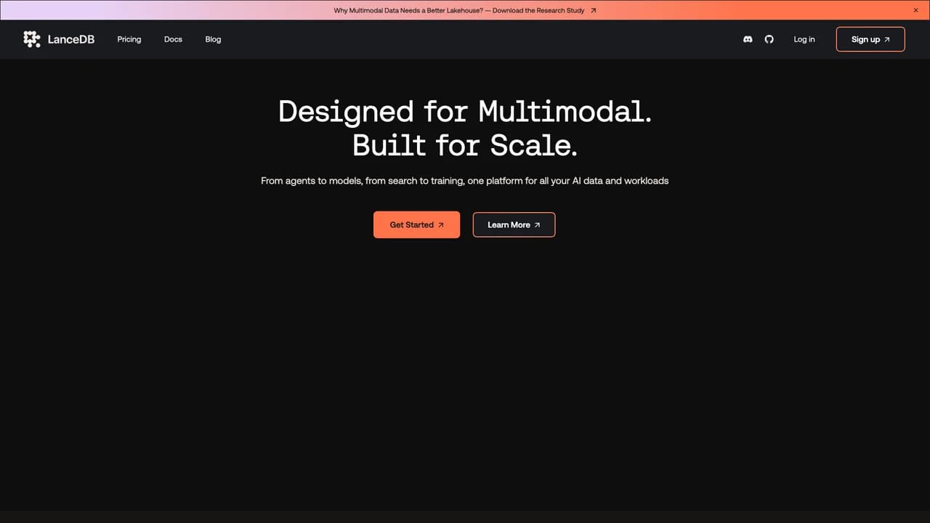Open the Docs menu item

tap(173, 39)
